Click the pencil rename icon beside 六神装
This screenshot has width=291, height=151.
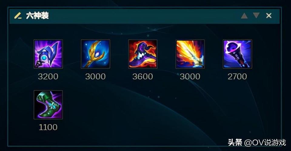18,15
